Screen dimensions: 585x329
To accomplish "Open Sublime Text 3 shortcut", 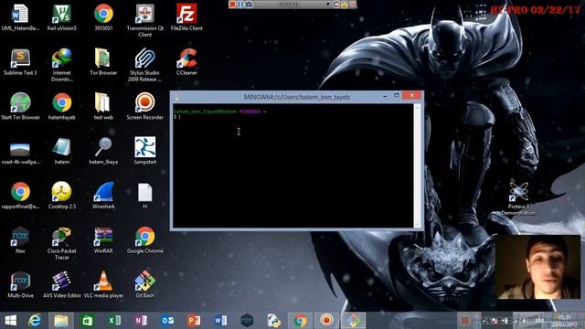I will (x=20, y=62).
